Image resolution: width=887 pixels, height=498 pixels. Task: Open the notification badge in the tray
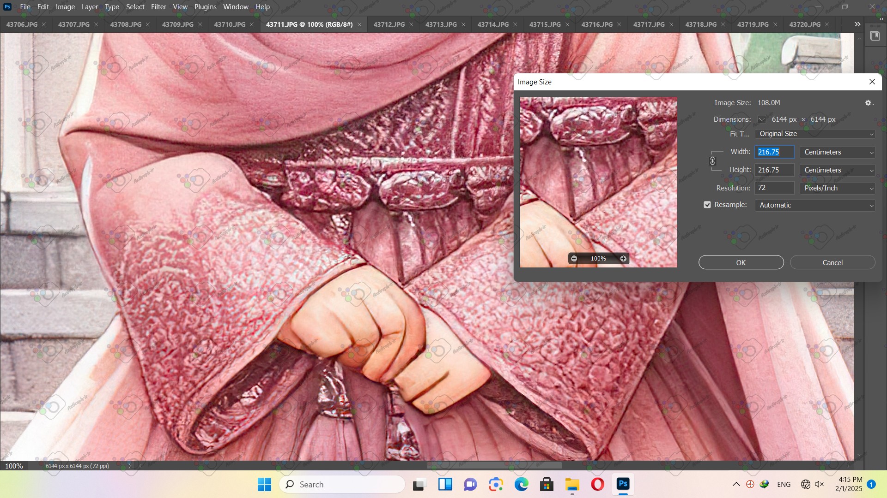pos(871,484)
